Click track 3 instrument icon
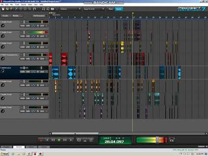 click(x=3, y=47)
